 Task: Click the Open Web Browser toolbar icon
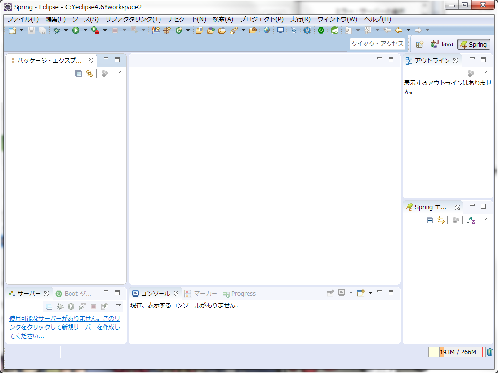267,30
